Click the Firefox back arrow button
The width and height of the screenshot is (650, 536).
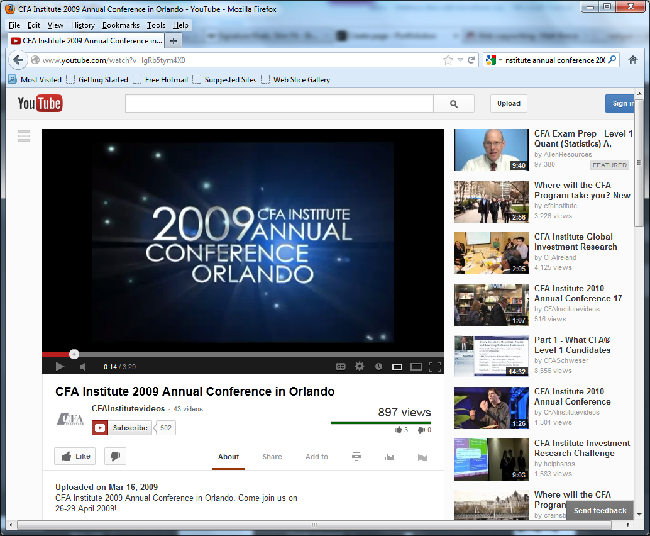click(18, 60)
